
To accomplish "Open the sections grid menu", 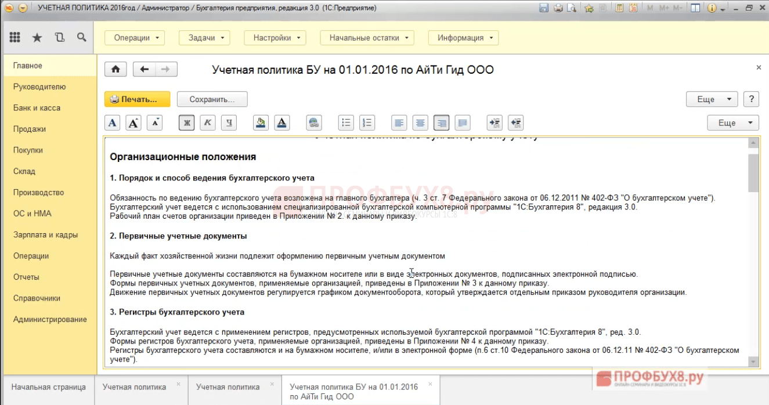I will click(x=15, y=37).
